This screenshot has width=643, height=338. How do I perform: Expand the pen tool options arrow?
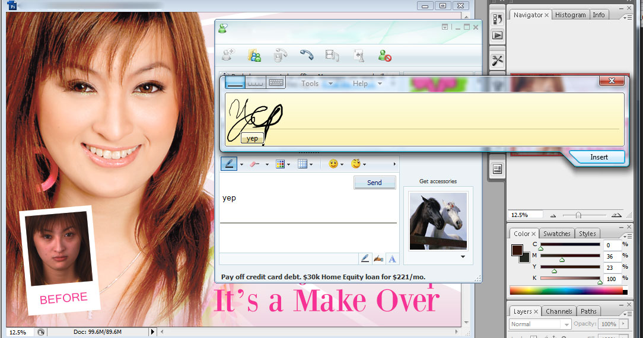point(241,164)
